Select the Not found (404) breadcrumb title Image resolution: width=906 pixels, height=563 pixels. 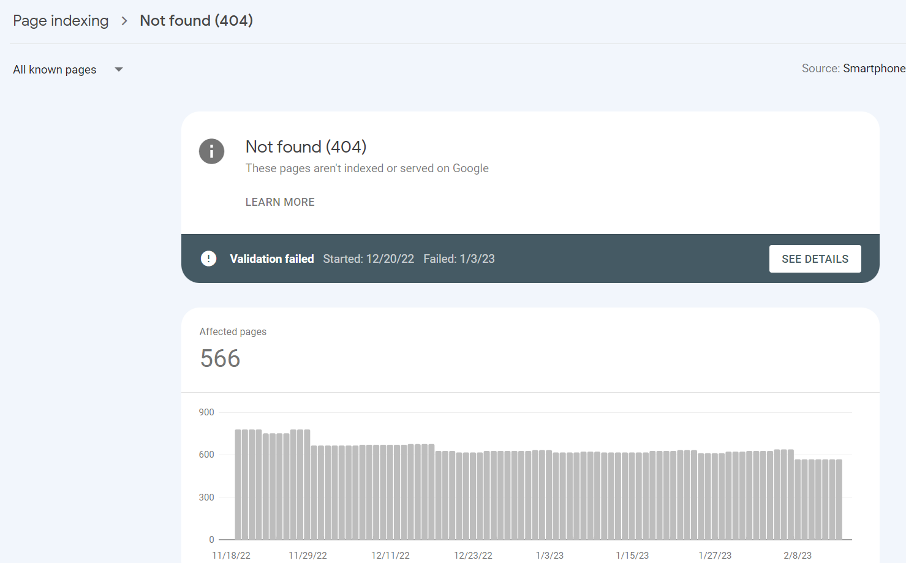pos(196,21)
